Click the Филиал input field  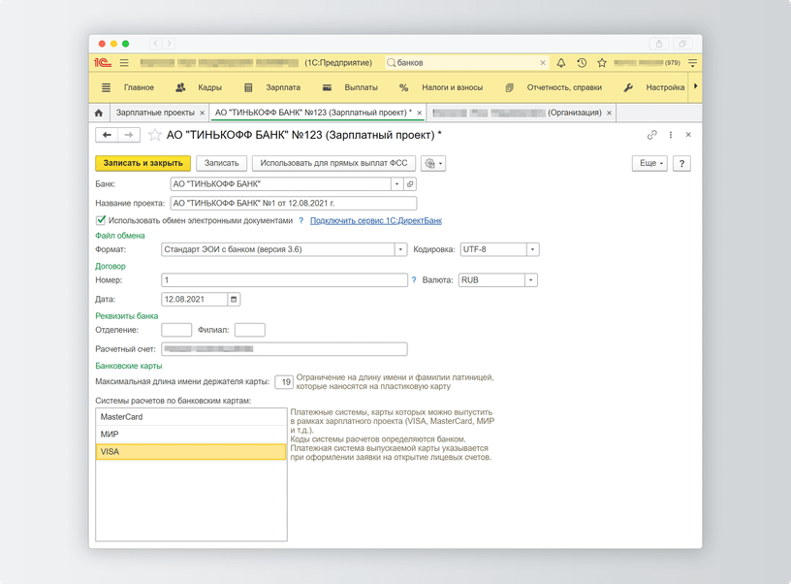tap(250, 330)
